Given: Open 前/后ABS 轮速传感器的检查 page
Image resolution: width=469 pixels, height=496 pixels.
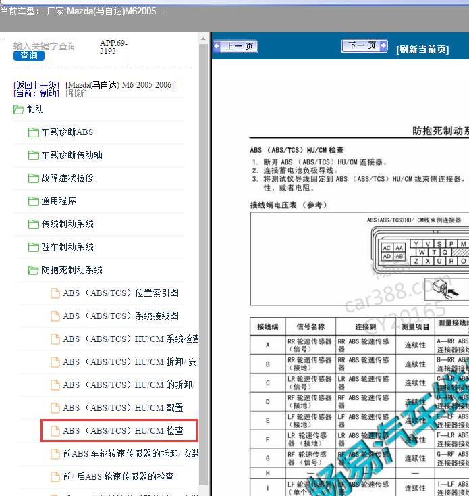Looking at the screenshot, I should [119, 476].
